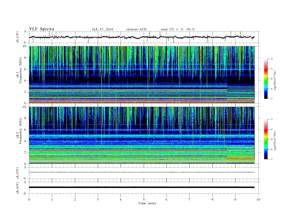Click the "-4" tick on ch.2 colorbar
The image size is (291, 224).
point(271,129)
